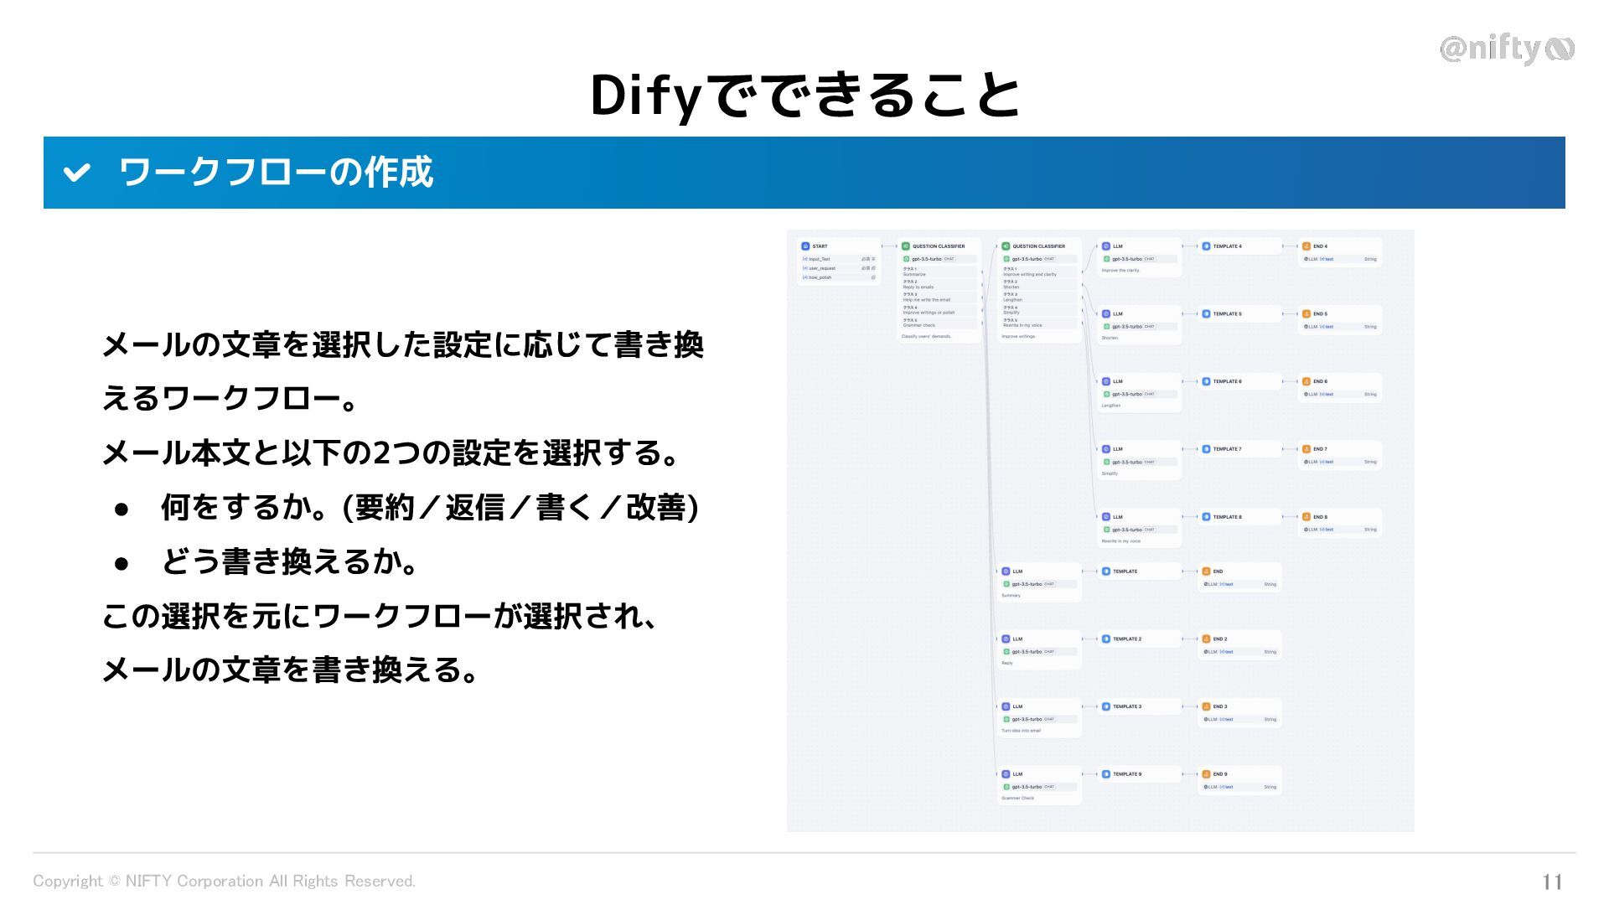Click gpt-3.5-turbo model in the Reply LLM node

point(1027,651)
